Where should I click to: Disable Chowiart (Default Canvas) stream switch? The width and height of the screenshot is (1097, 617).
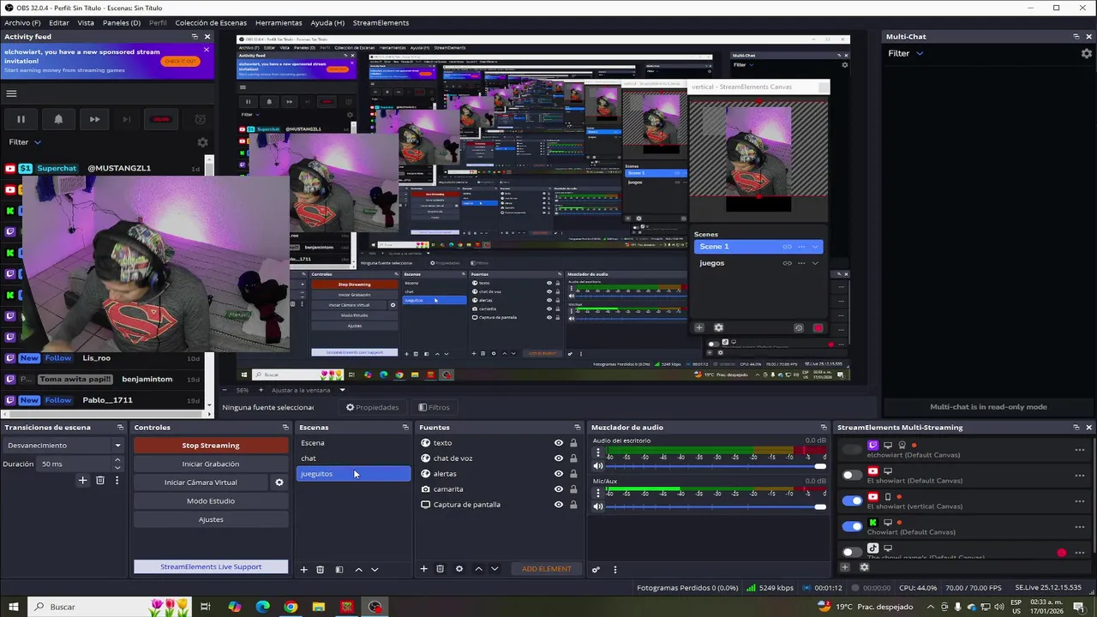(852, 526)
